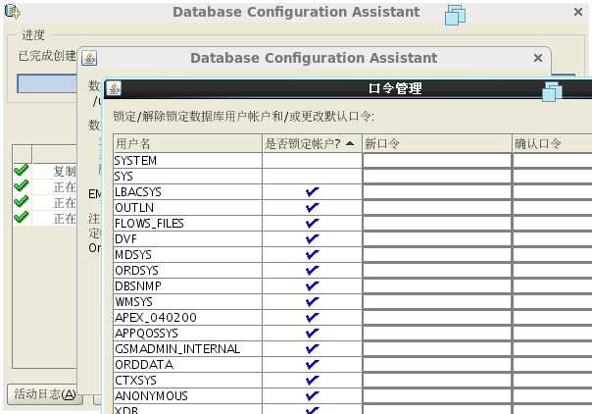Select the ORDSYS user name cell
This screenshot has height=414, width=592.
(x=187, y=270)
